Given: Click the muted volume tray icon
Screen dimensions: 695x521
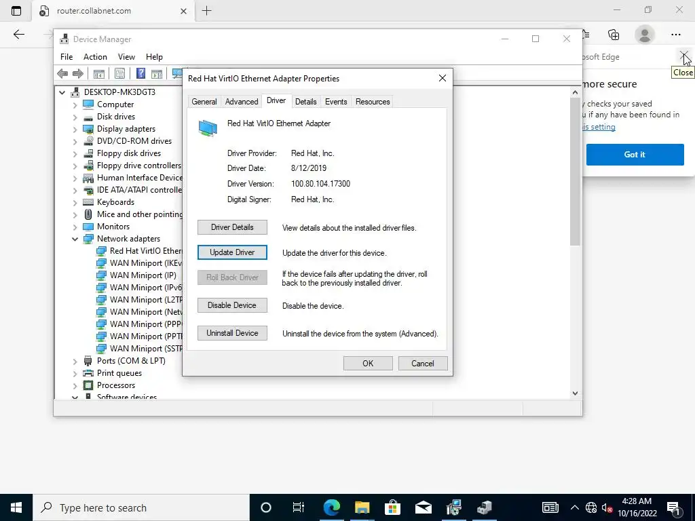Looking at the screenshot, I should tap(607, 507).
